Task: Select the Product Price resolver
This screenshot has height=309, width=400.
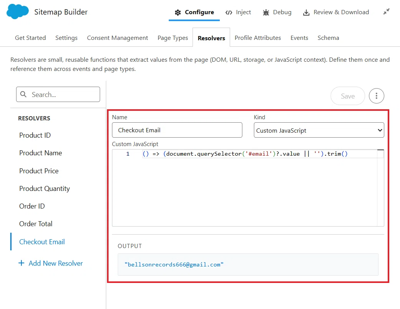Action: (39, 171)
